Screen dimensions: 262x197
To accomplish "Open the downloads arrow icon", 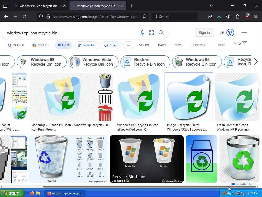I will tap(219, 16).
